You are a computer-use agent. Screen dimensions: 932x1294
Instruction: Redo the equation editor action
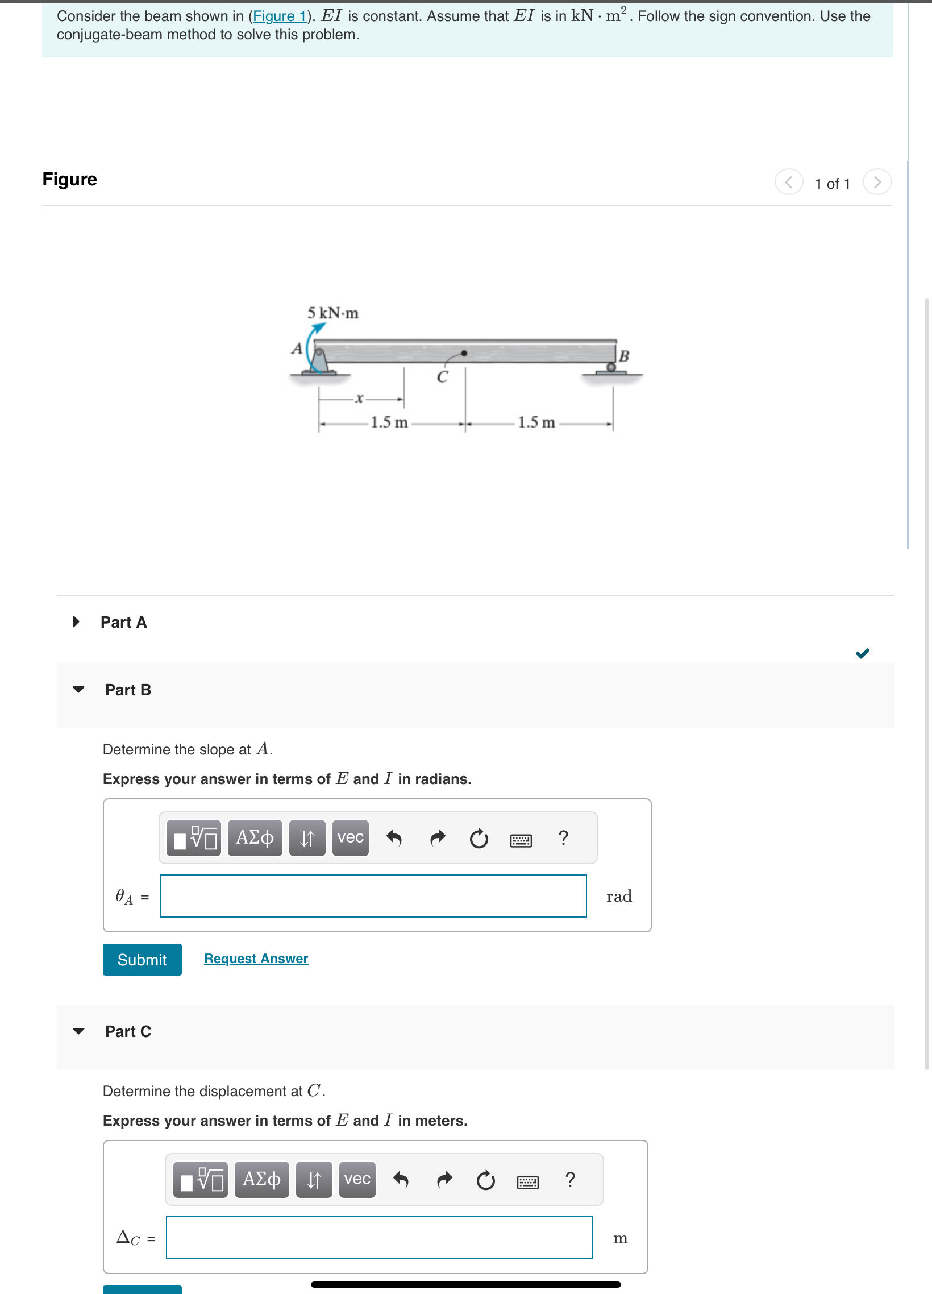point(437,837)
